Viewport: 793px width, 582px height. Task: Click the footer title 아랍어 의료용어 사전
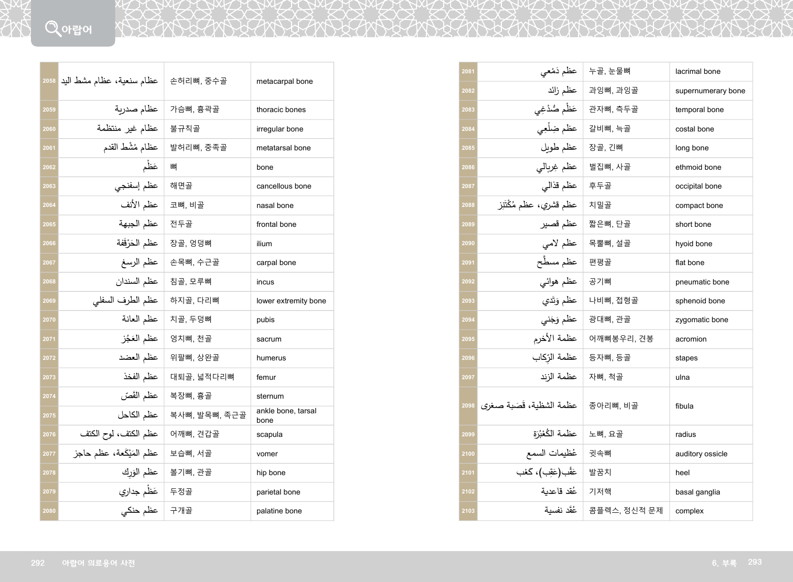[99, 563]
